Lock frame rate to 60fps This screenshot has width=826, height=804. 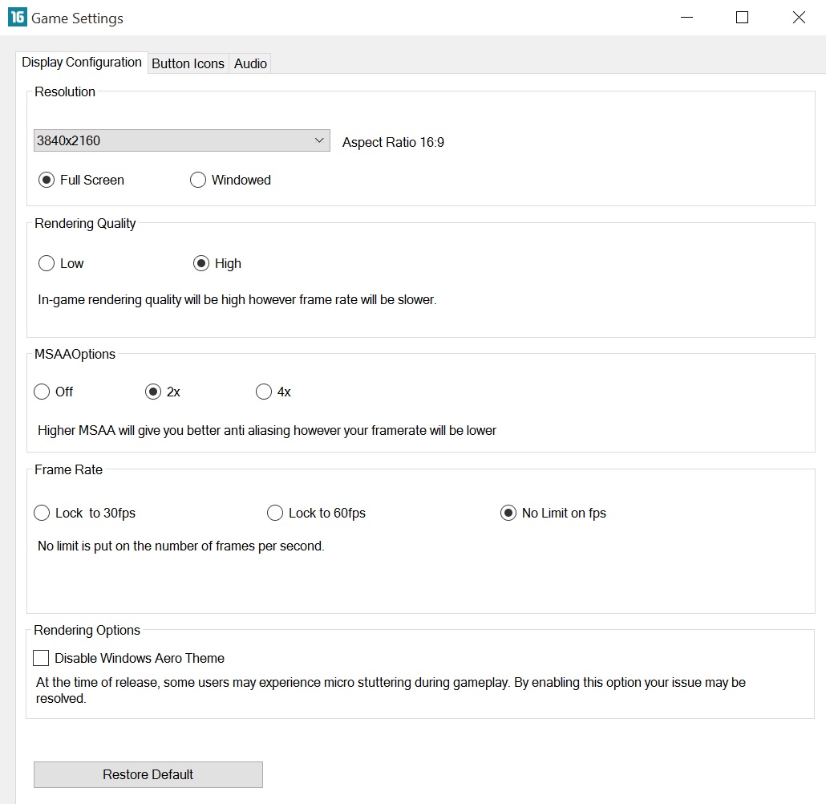point(275,513)
